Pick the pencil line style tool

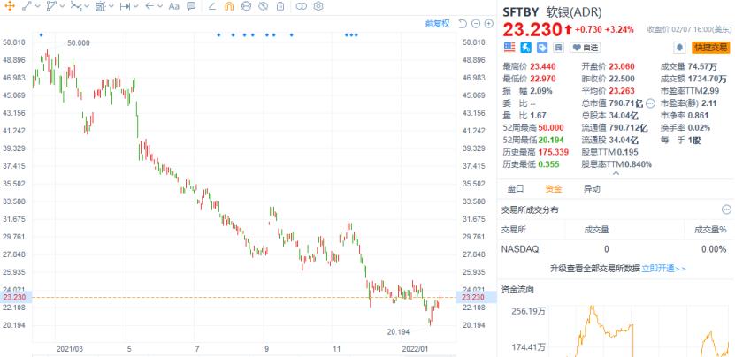pyautogui.click(x=212, y=6)
